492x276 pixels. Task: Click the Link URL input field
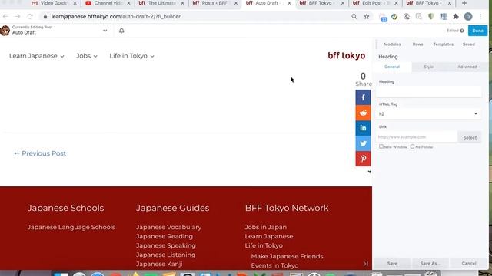417,137
